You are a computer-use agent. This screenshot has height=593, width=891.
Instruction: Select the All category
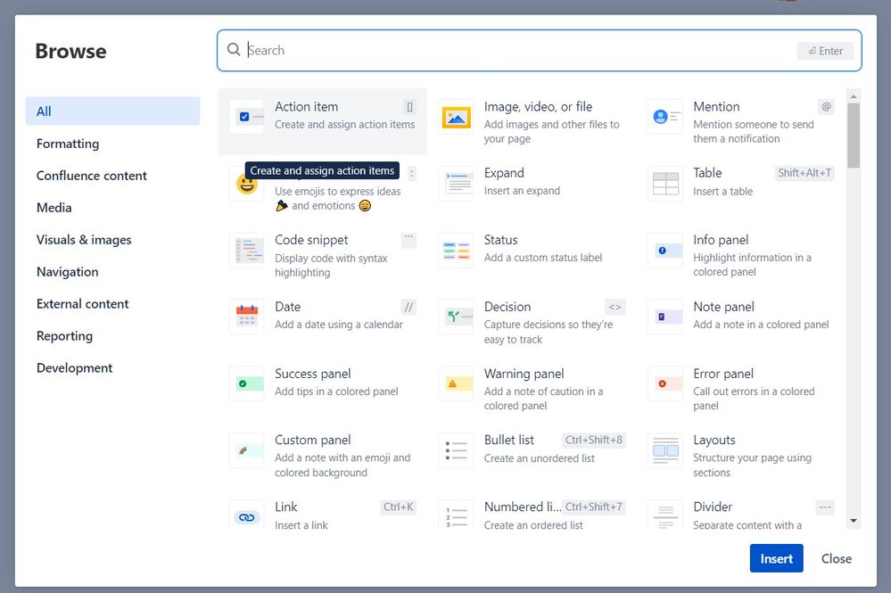click(112, 111)
